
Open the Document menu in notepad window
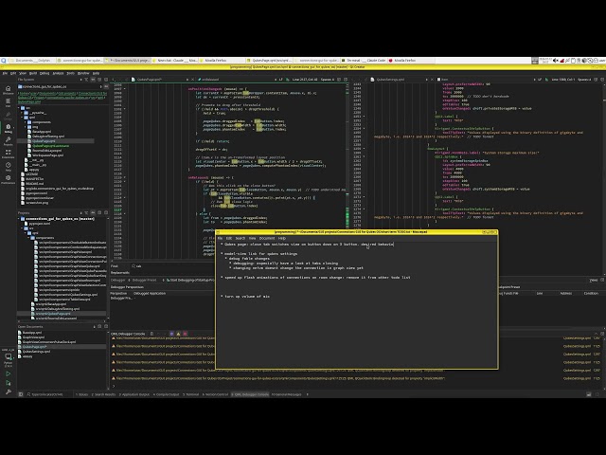click(x=267, y=238)
